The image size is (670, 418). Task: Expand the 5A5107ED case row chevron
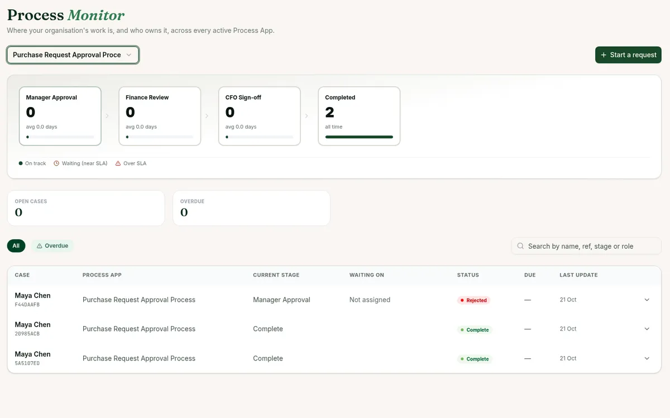pyautogui.click(x=647, y=358)
